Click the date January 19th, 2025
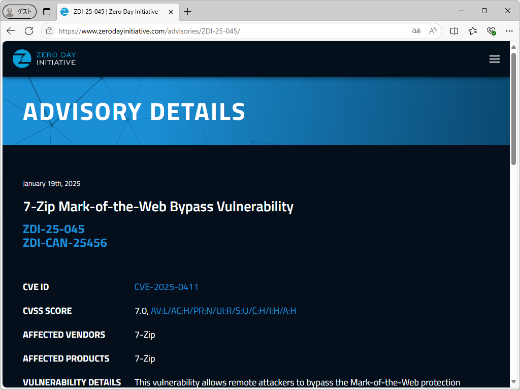520x390 pixels. click(x=51, y=184)
